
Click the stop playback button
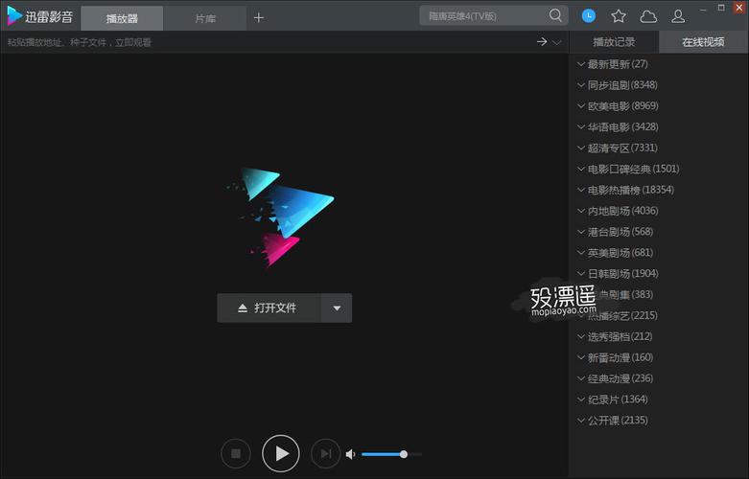[x=236, y=453]
